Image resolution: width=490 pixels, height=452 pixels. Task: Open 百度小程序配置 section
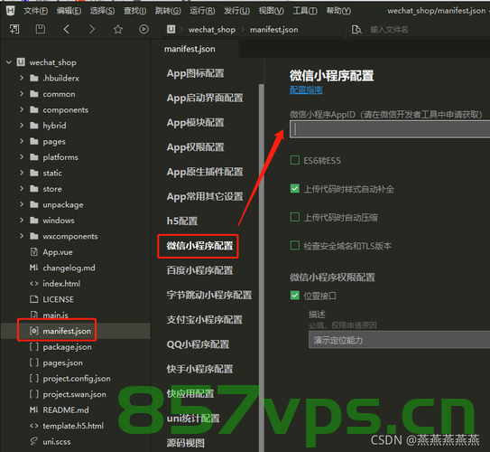(199, 270)
